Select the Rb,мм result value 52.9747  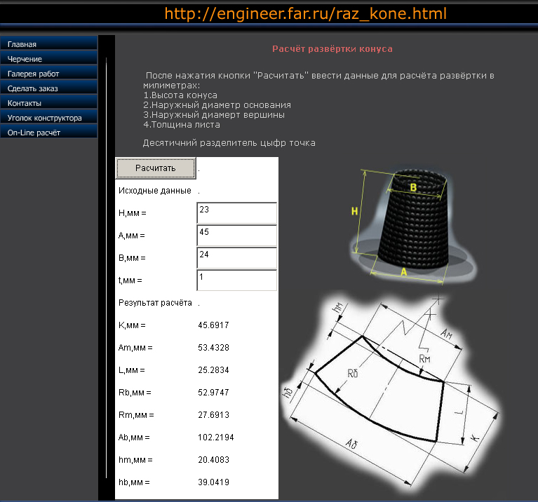[x=214, y=393]
